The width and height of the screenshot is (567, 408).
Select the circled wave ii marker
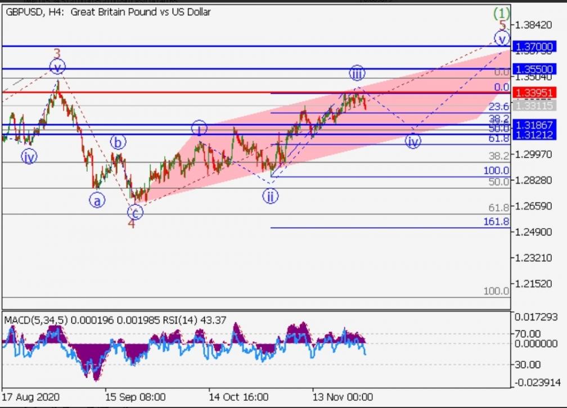(271, 196)
